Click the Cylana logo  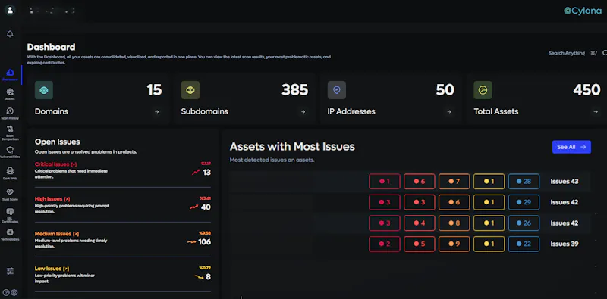[x=583, y=11]
